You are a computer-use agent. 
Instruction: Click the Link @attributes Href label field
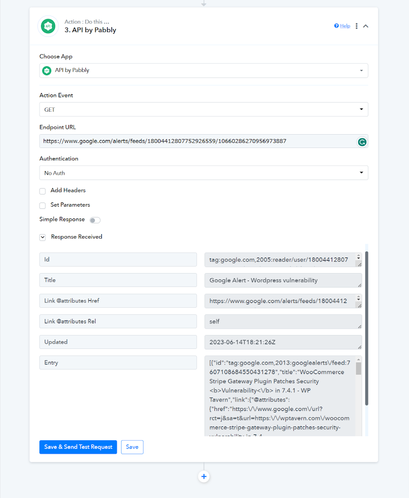118,301
